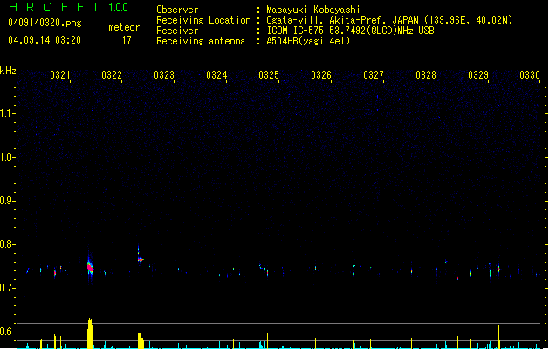Image resolution: width=549 pixels, height=349 pixels.
Task: Click the tall yellow intensity spike after 0329
Action: coord(498,335)
